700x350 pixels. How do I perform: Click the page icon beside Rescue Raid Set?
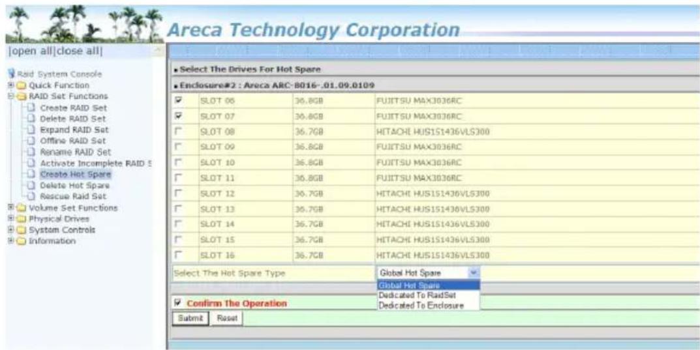tap(31, 196)
